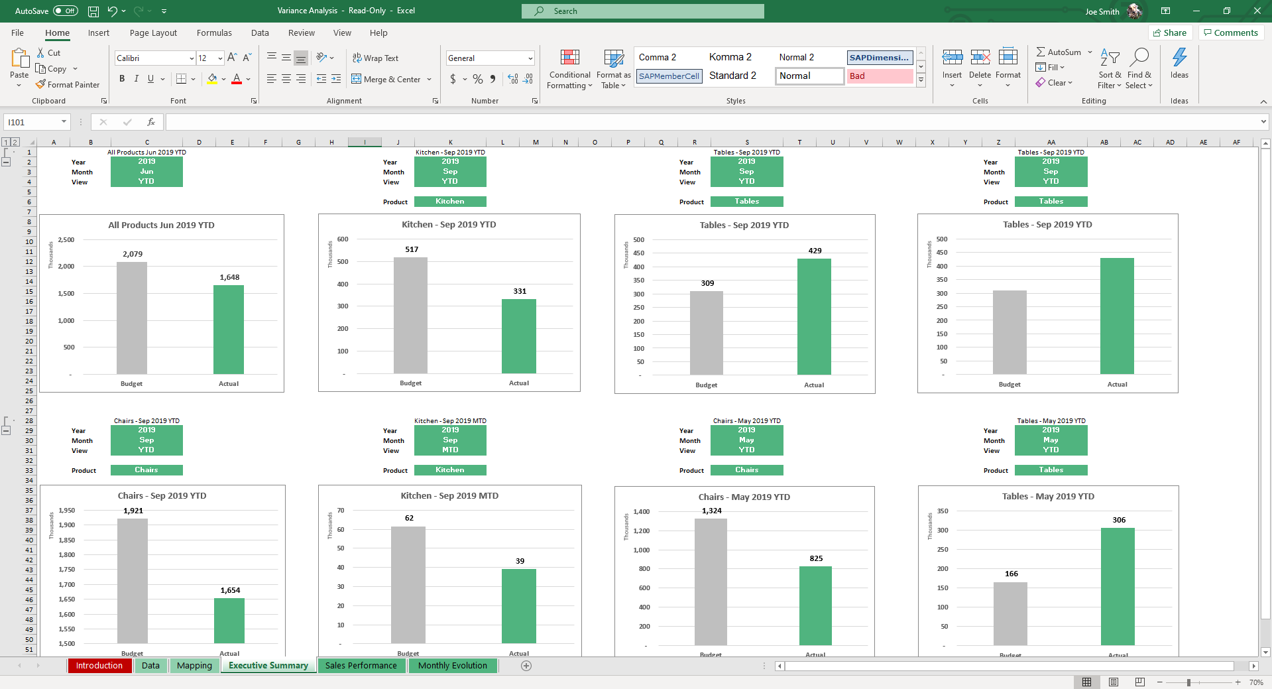This screenshot has height=689, width=1272.
Task: Open the AutoSum dropdown arrow
Action: coord(1090,52)
